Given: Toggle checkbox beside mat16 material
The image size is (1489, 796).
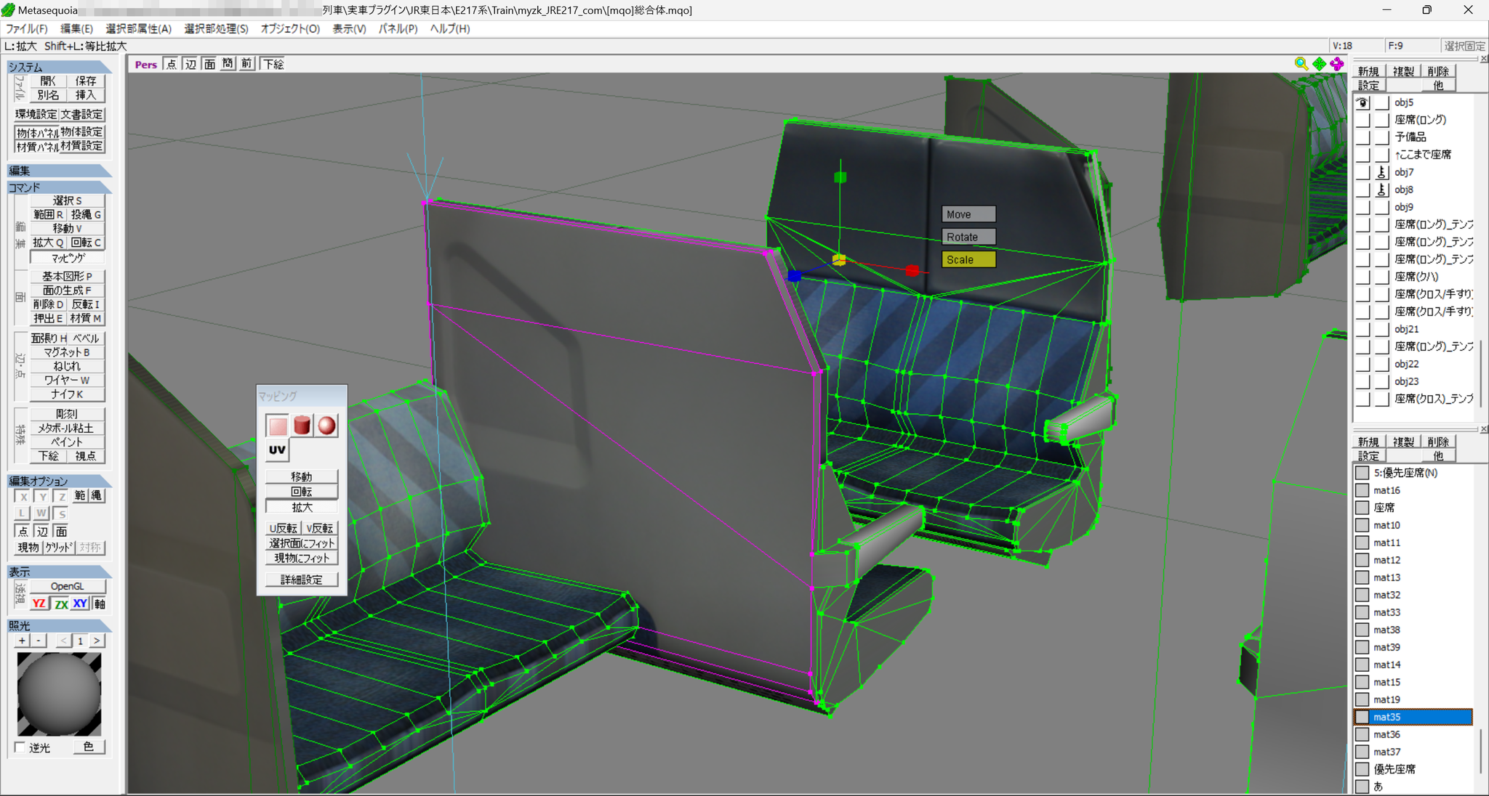Looking at the screenshot, I should click(x=1362, y=490).
